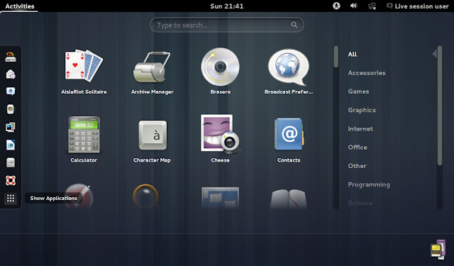Screen dimensions: 454x266
Task: Select the Programming category
Action: pyautogui.click(x=369, y=184)
